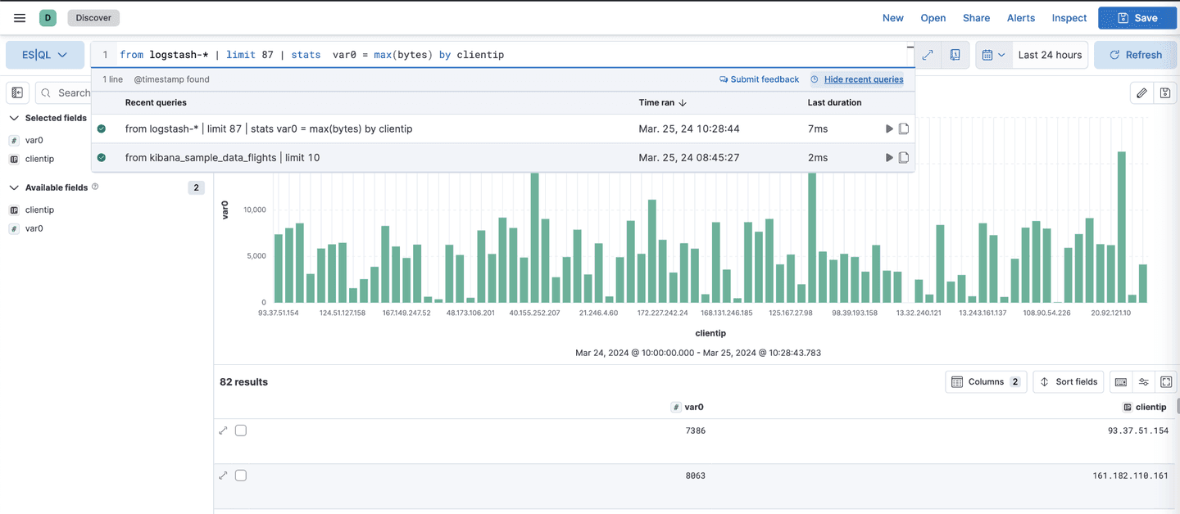Viewport: 1180px width, 514px height.
Task: Open the hamburger navigation menu
Action: 20,18
